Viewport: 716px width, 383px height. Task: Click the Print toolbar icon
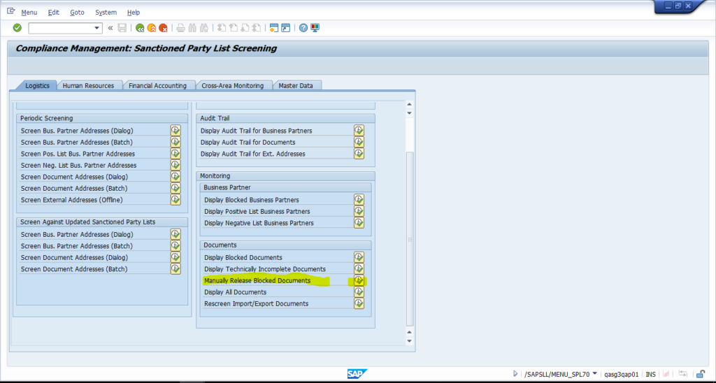181,28
